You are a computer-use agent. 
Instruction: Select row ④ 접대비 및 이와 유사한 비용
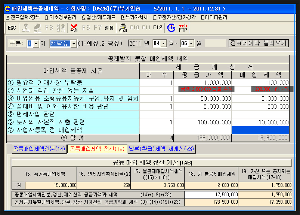[73, 106]
